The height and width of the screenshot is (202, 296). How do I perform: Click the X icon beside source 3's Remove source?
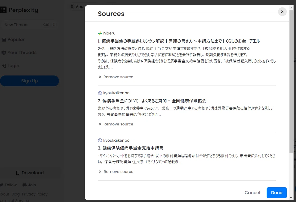[x=100, y=172]
